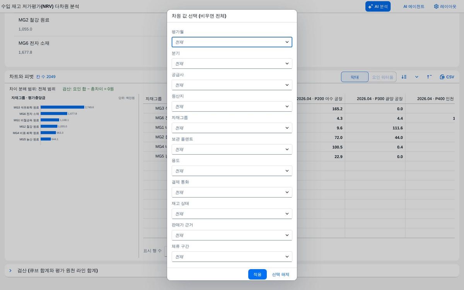Switch chart view to 요인 워터폴
Image resolution: width=464 pixels, height=290 pixels.
click(382, 77)
